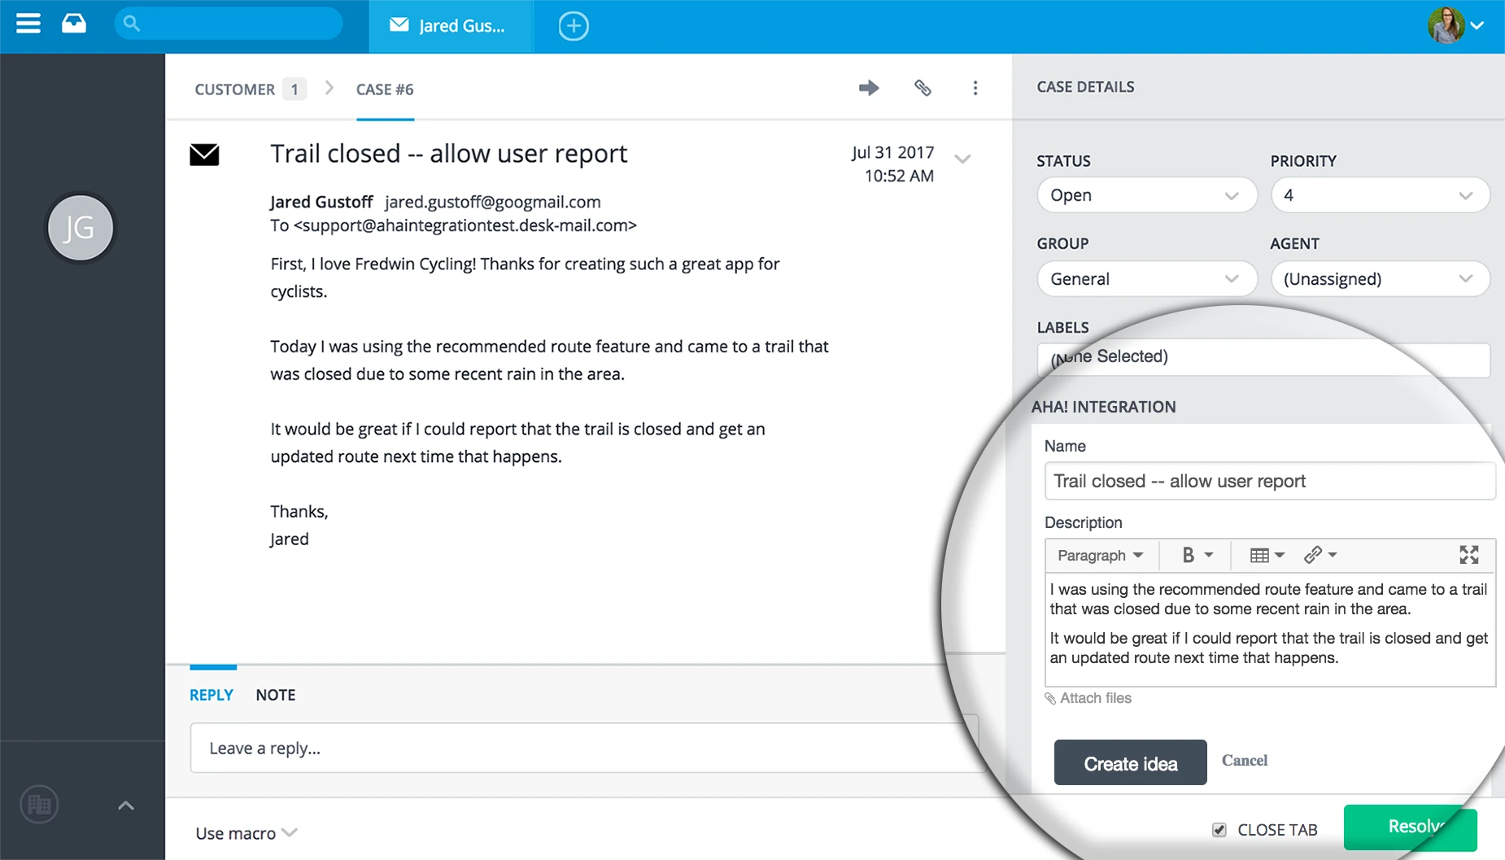Open the CUSTOMER tab
Screen dimensions: 1505x860
(234, 89)
